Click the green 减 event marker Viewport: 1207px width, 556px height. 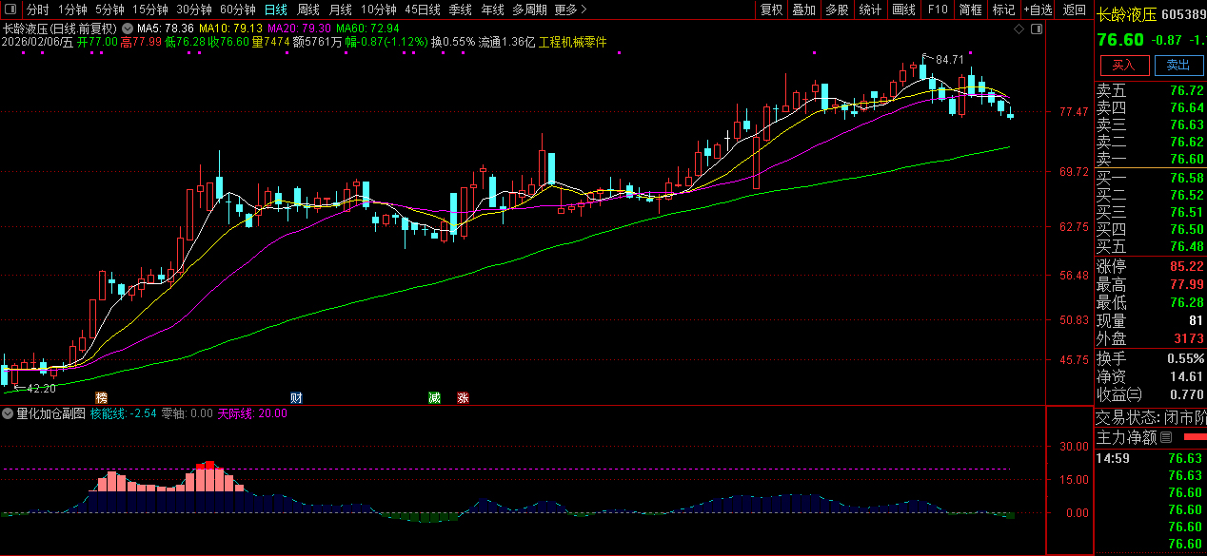(x=434, y=397)
